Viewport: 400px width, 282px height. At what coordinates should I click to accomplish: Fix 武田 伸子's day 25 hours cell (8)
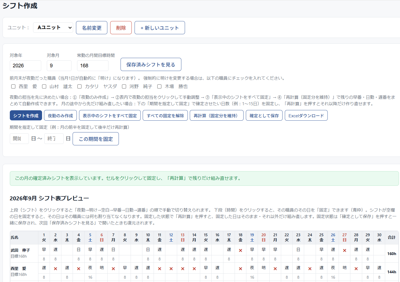(322, 259)
